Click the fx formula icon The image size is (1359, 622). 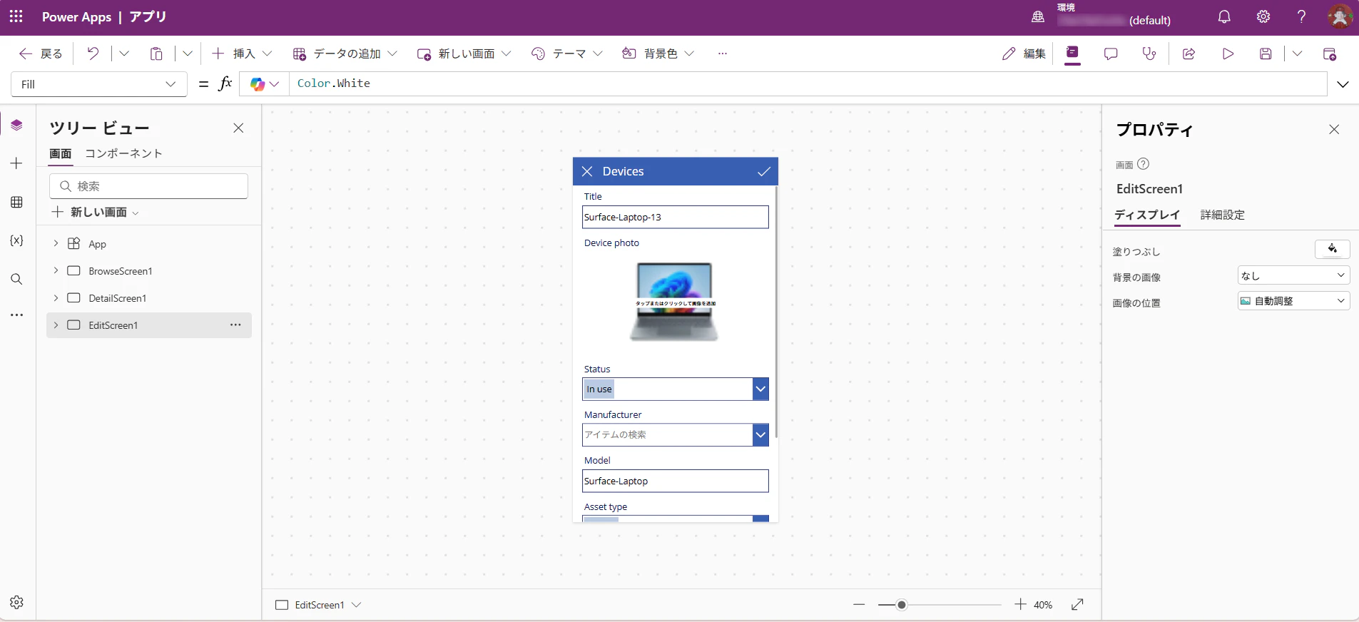click(225, 83)
